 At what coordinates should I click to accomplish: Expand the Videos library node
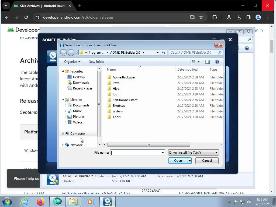[65, 122]
